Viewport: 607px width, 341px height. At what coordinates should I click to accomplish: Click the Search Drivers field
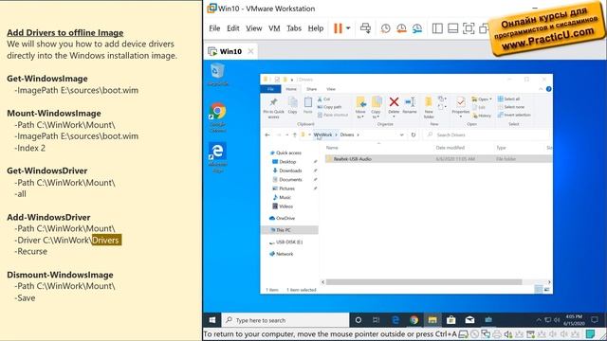click(x=487, y=135)
